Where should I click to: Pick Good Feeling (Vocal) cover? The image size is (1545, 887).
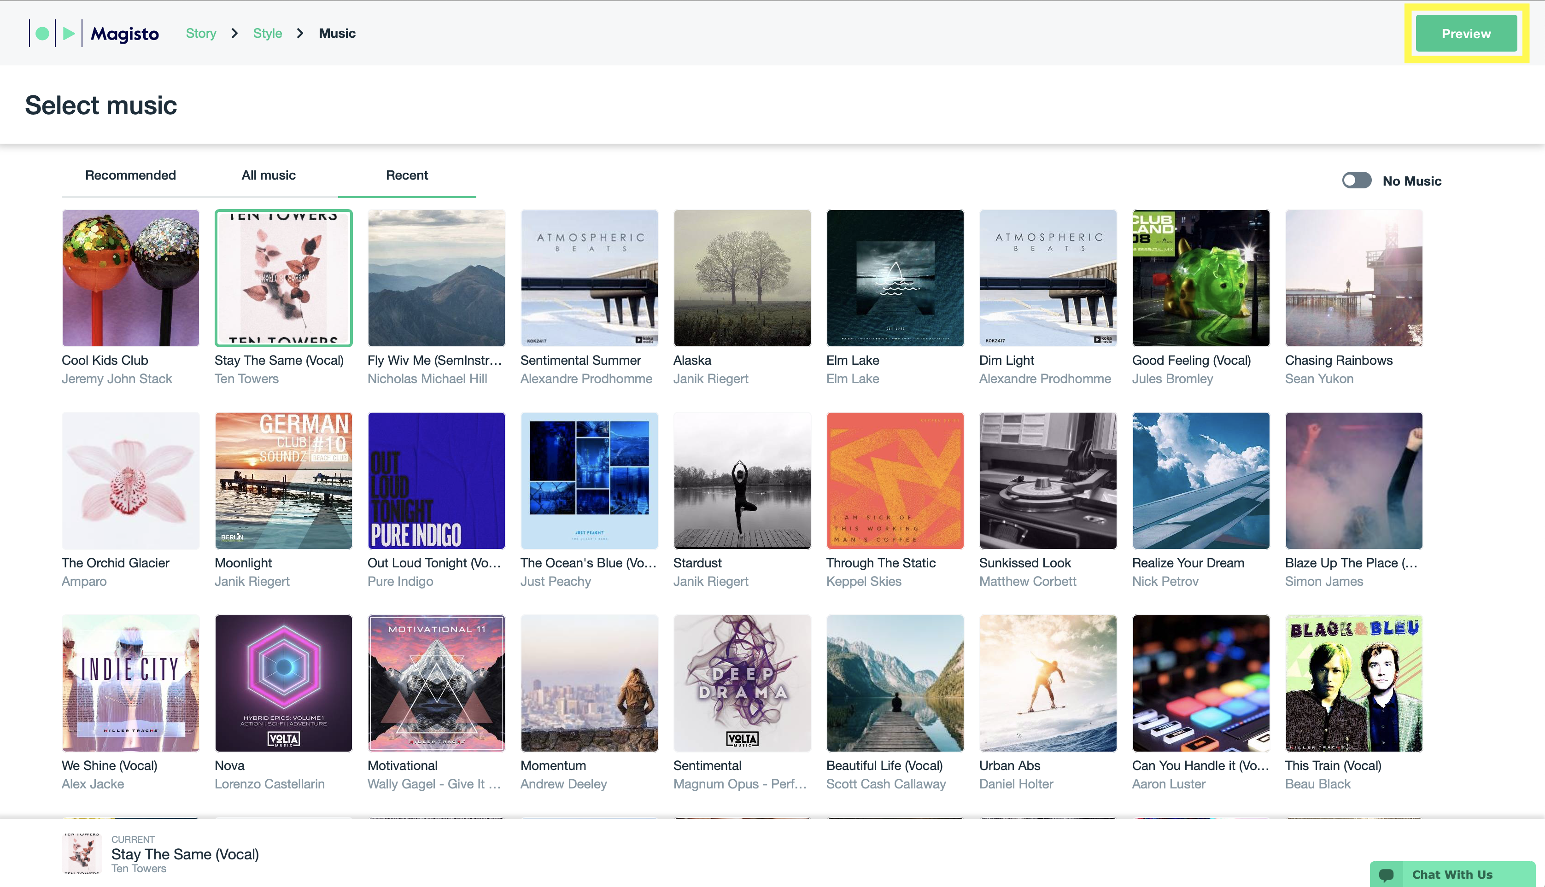(x=1201, y=278)
